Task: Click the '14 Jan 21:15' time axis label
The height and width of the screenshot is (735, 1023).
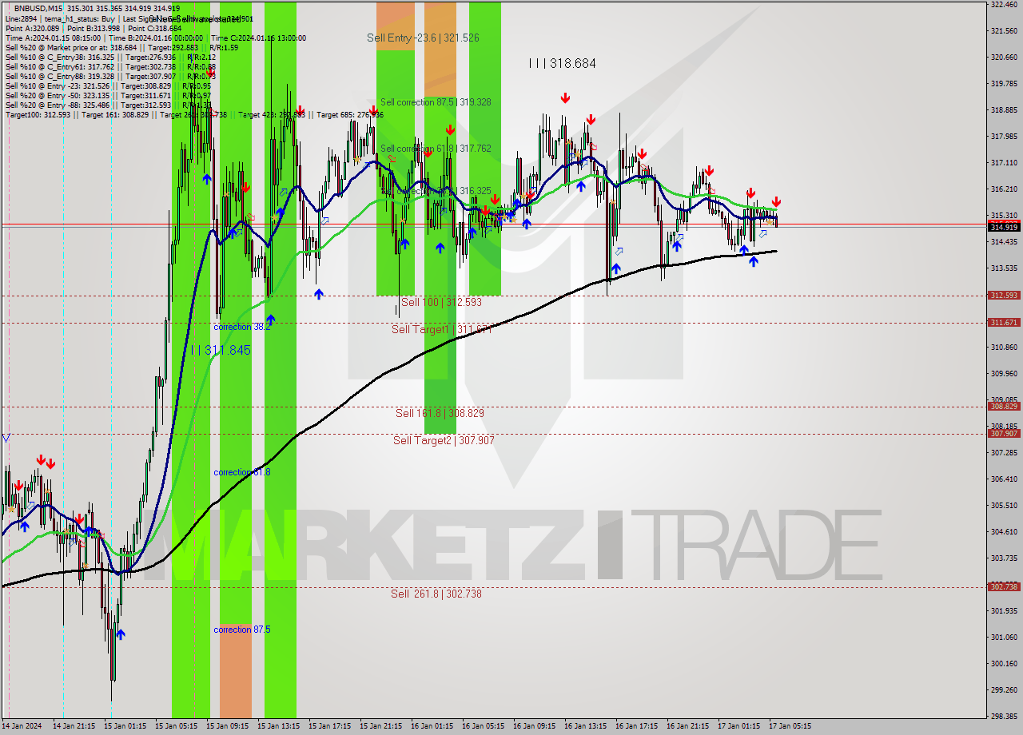Action: point(74,727)
